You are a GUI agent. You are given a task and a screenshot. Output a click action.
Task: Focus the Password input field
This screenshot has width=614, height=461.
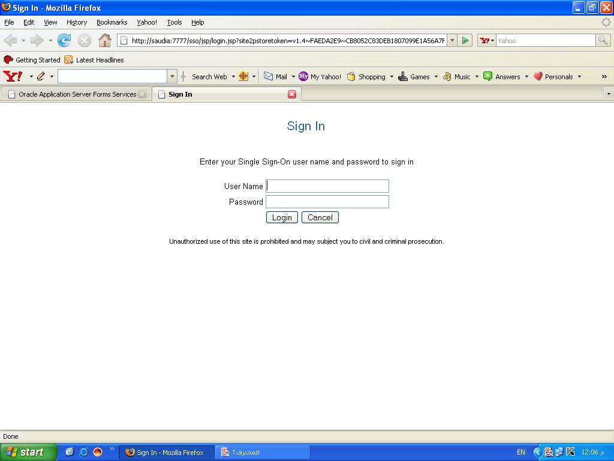[327, 202]
